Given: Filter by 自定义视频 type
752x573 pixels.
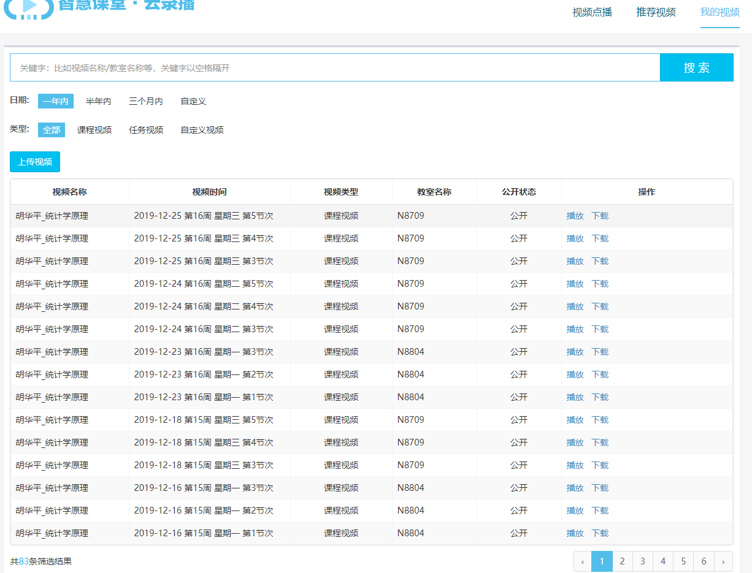Looking at the screenshot, I should pos(202,130).
